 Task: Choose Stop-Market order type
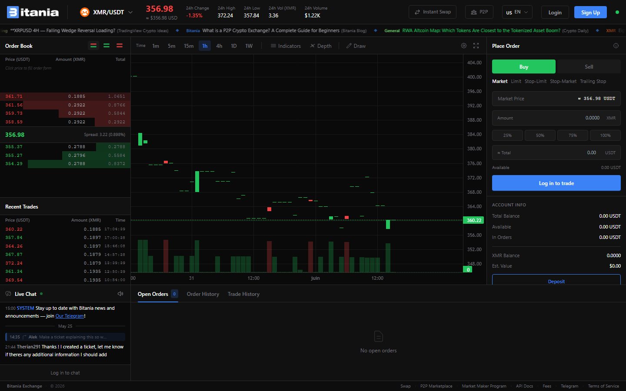(x=563, y=81)
